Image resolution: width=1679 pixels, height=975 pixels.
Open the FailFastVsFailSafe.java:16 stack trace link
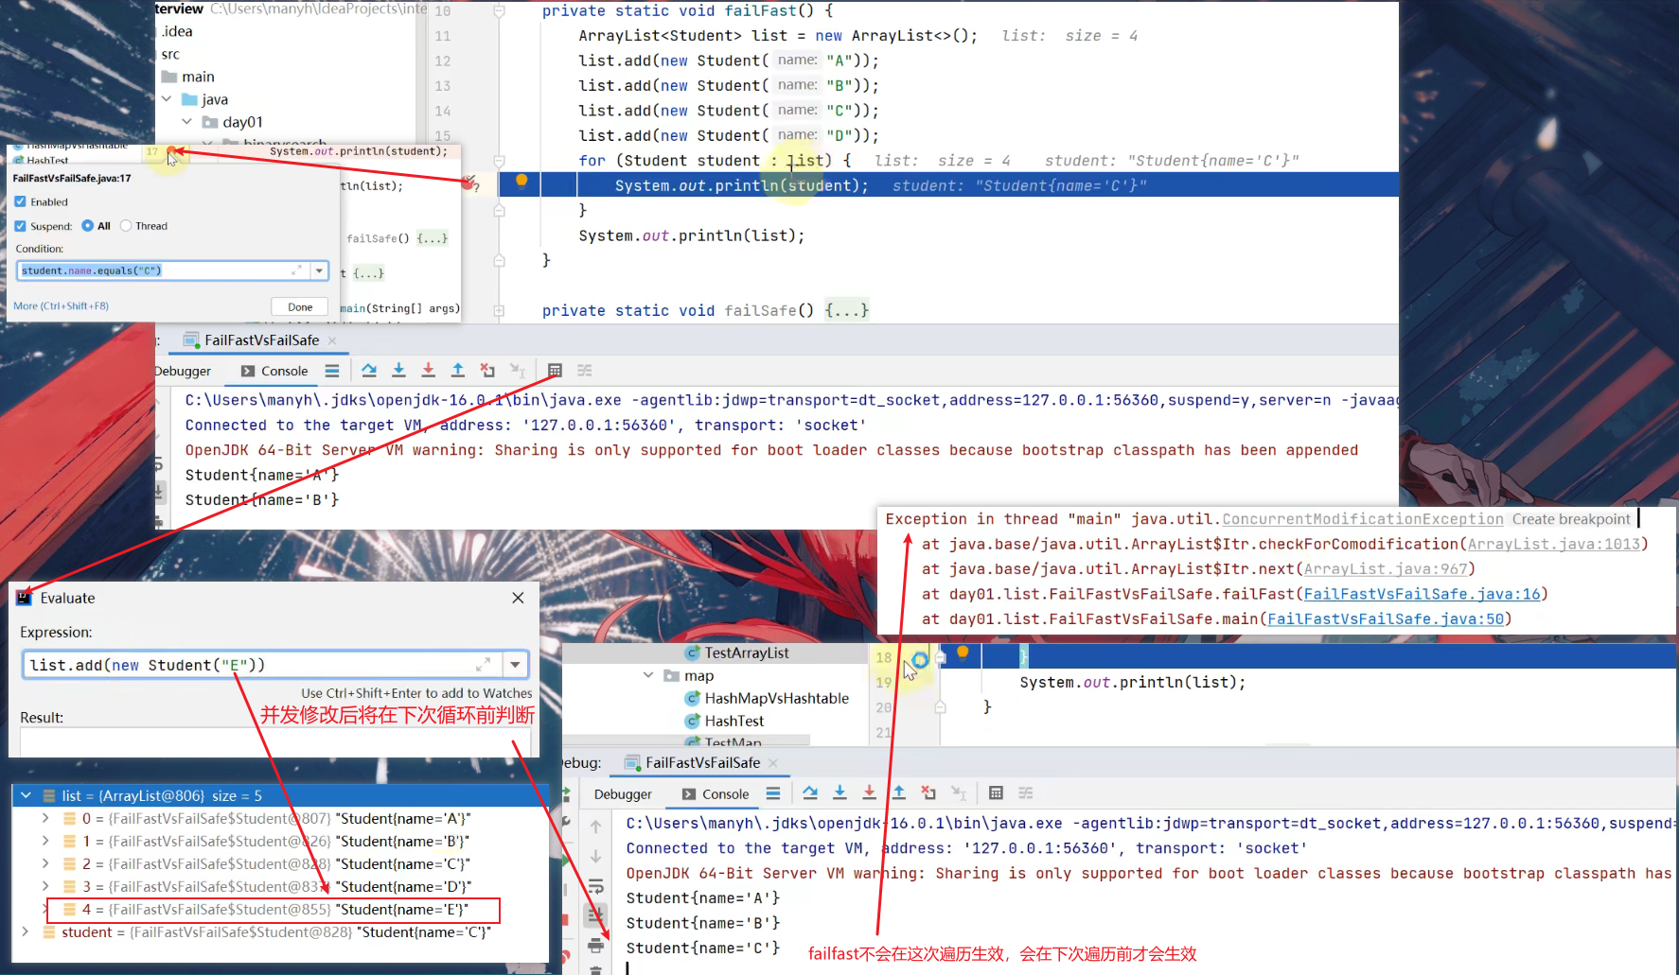click(x=1422, y=594)
